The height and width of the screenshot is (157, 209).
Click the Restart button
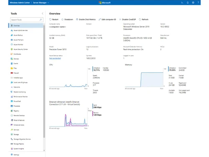54,19
